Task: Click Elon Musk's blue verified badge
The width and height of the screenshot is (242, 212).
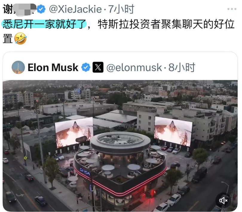Action: pyautogui.click(x=86, y=67)
